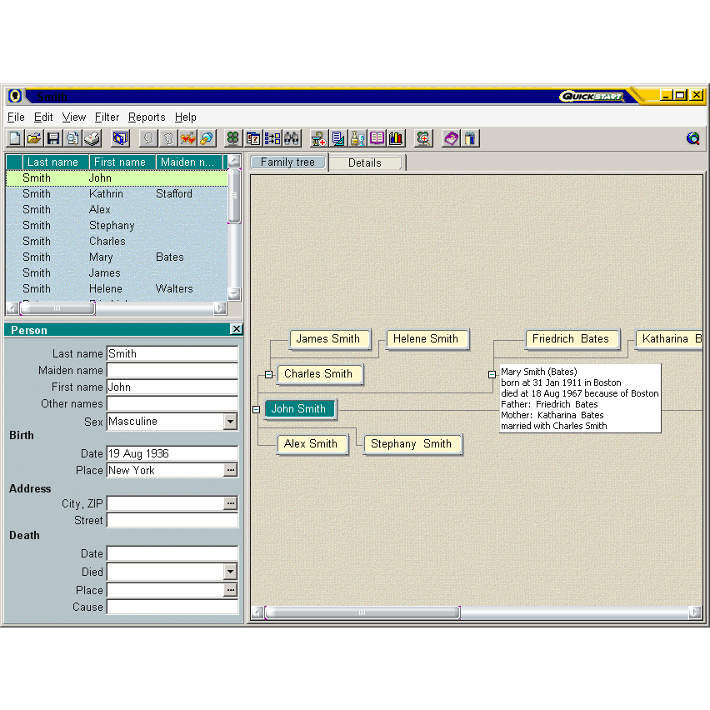Viewport: 710px width, 710px height.
Task: Open the Reports menu
Action: click(x=147, y=117)
